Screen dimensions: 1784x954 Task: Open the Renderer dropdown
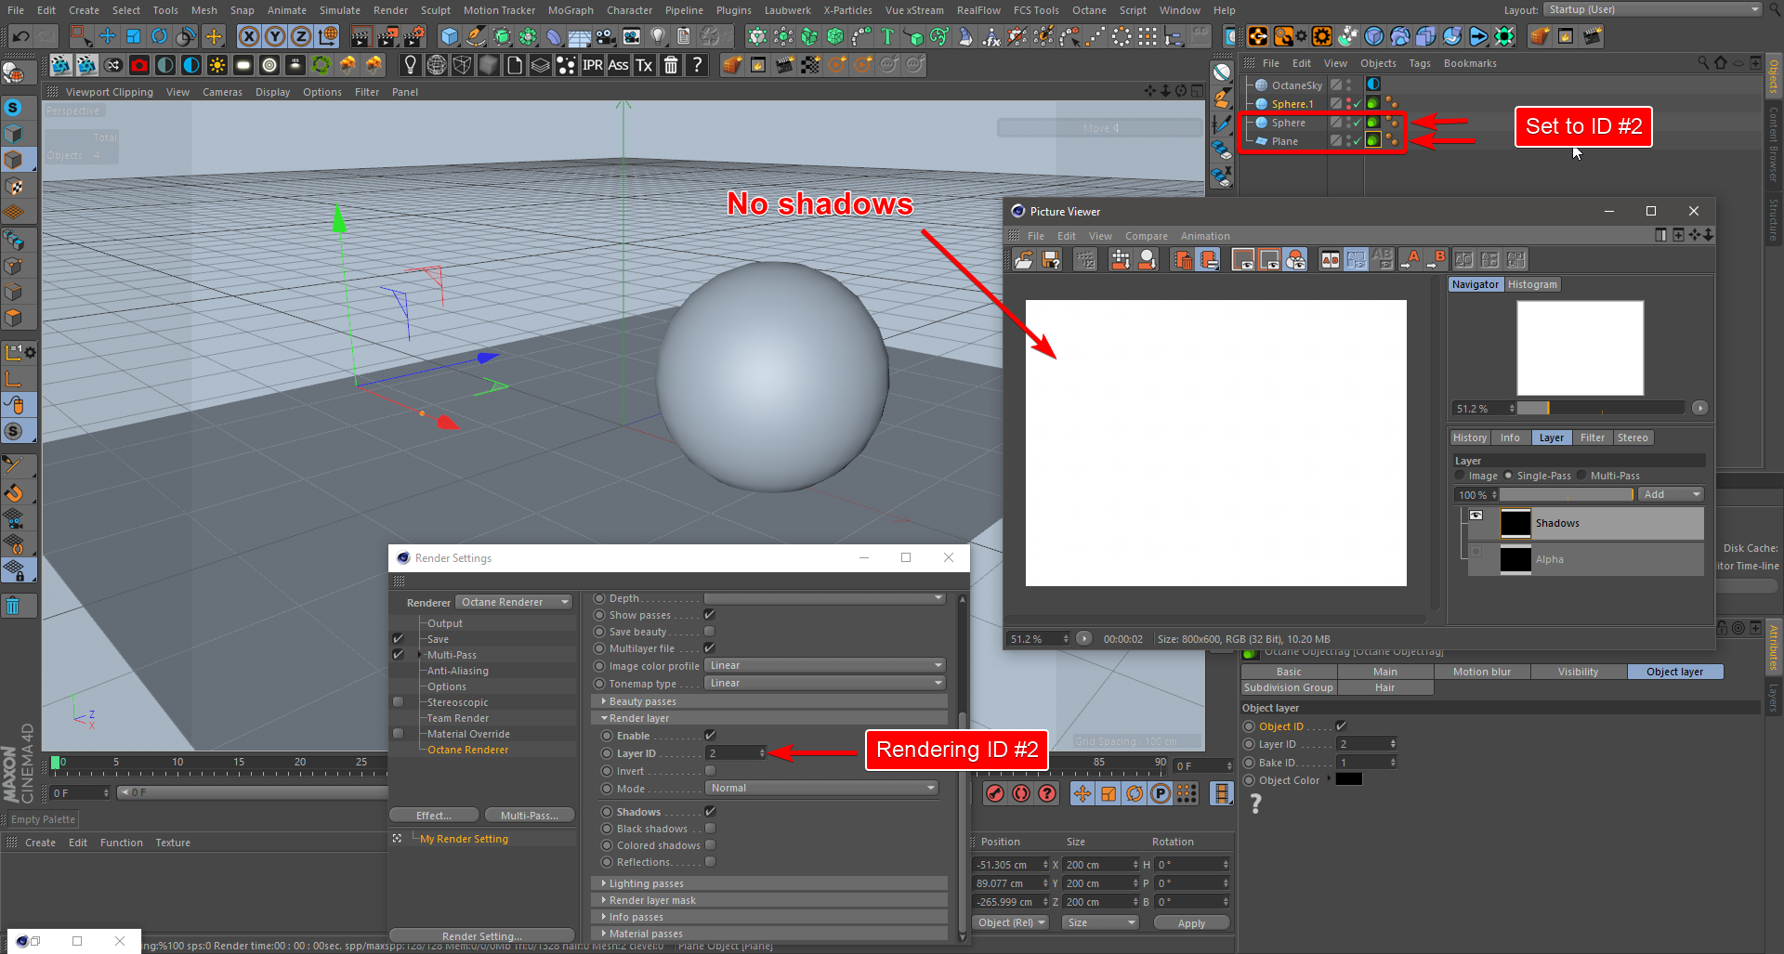pos(514,602)
